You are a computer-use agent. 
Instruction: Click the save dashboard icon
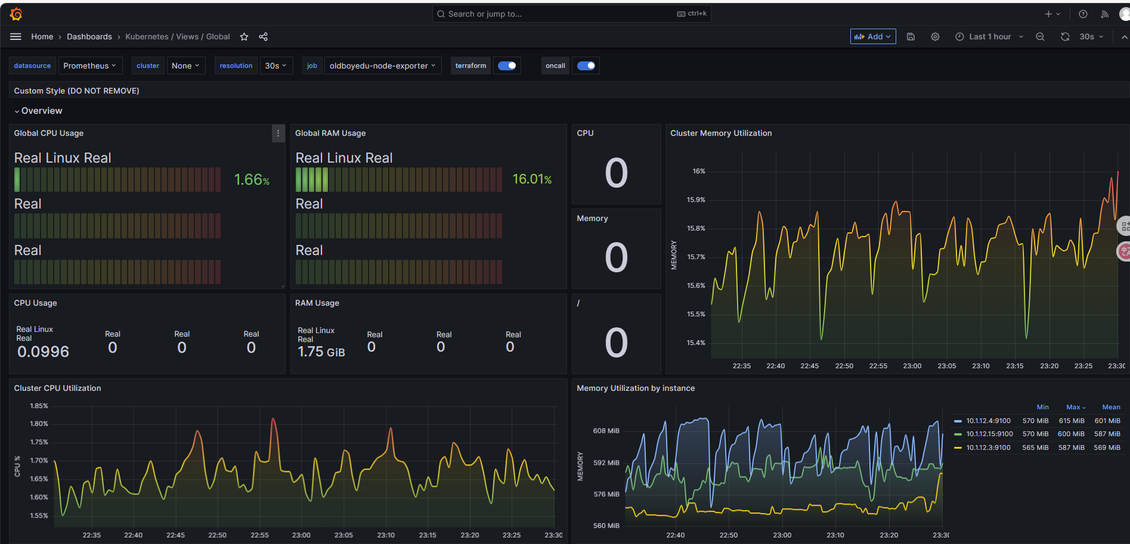(911, 37)
